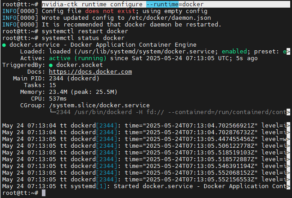
Task: Click the 'does not exist' red text
Action: click(x=110, y=11)
